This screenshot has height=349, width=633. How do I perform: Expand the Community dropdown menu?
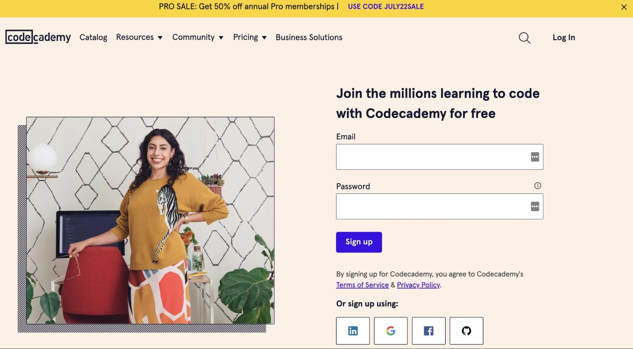198,37
